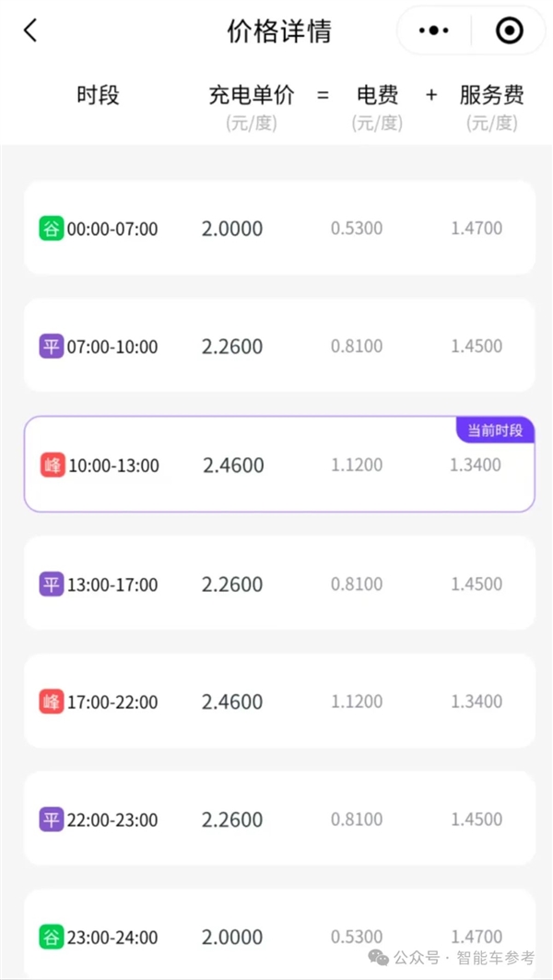Image resolution: width=553 pixels, height=980 pixels.
Task: Click the 2.4600 price in 10:00-13:00 row
Action: click(233, 466)
